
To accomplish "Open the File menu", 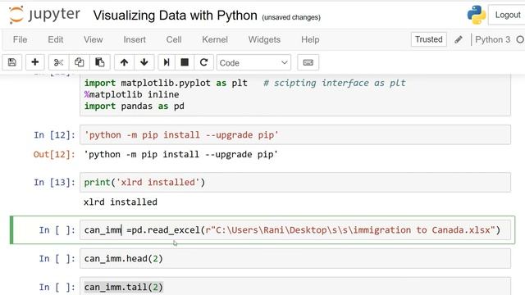I will pos(20,40).
